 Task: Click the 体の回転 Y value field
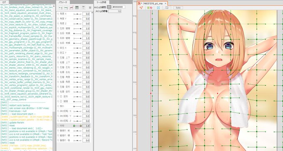[x=86, y=116]
